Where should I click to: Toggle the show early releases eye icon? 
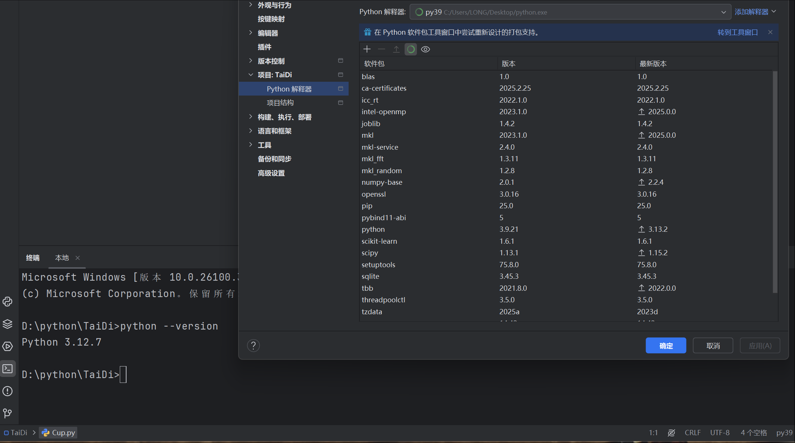point(425,49)
